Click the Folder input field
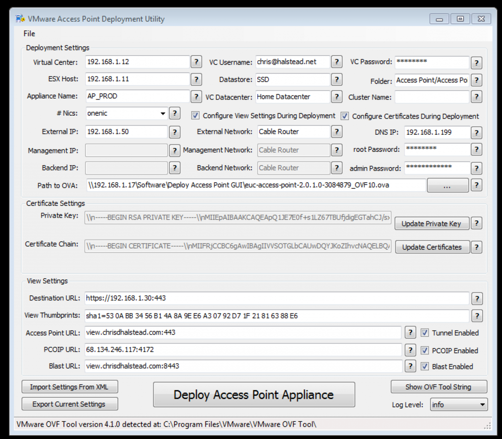The height and width of the screenshot is (439, 502). (432, 80)
